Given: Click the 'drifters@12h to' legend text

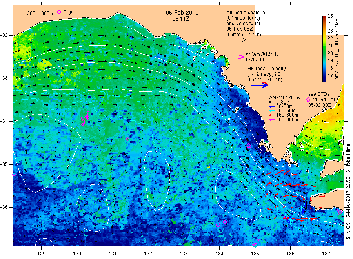Looking at the screenshot, I should click(262, 54).
